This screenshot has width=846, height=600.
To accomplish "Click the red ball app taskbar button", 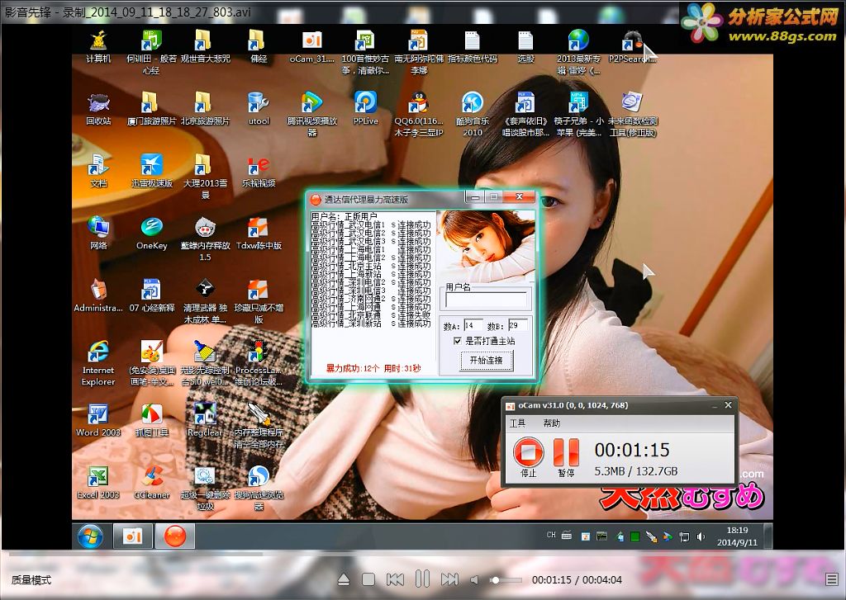I will pyautogui.click(x=175, y=536).
